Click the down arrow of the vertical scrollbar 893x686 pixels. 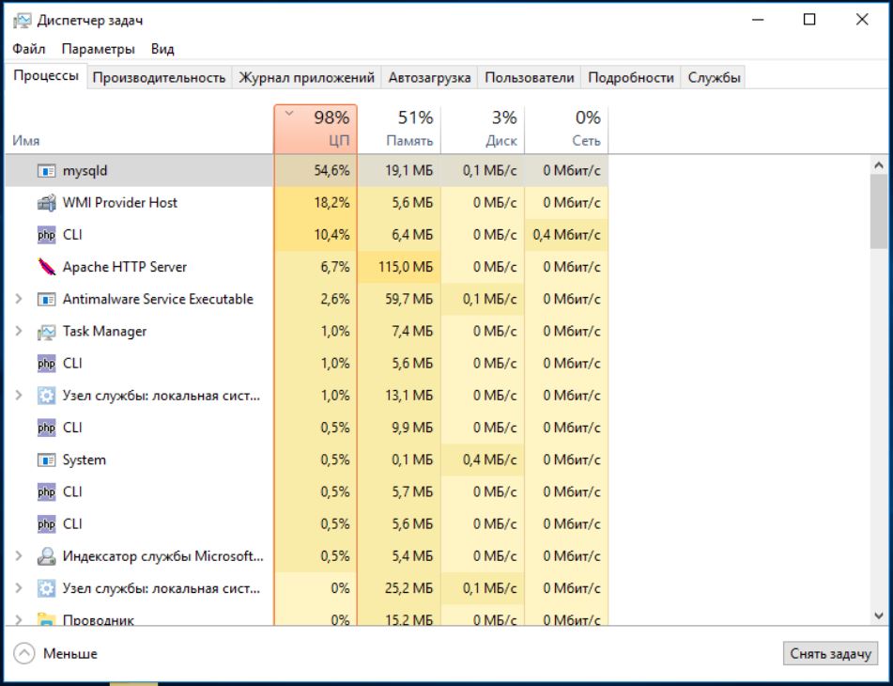[879, 616]
